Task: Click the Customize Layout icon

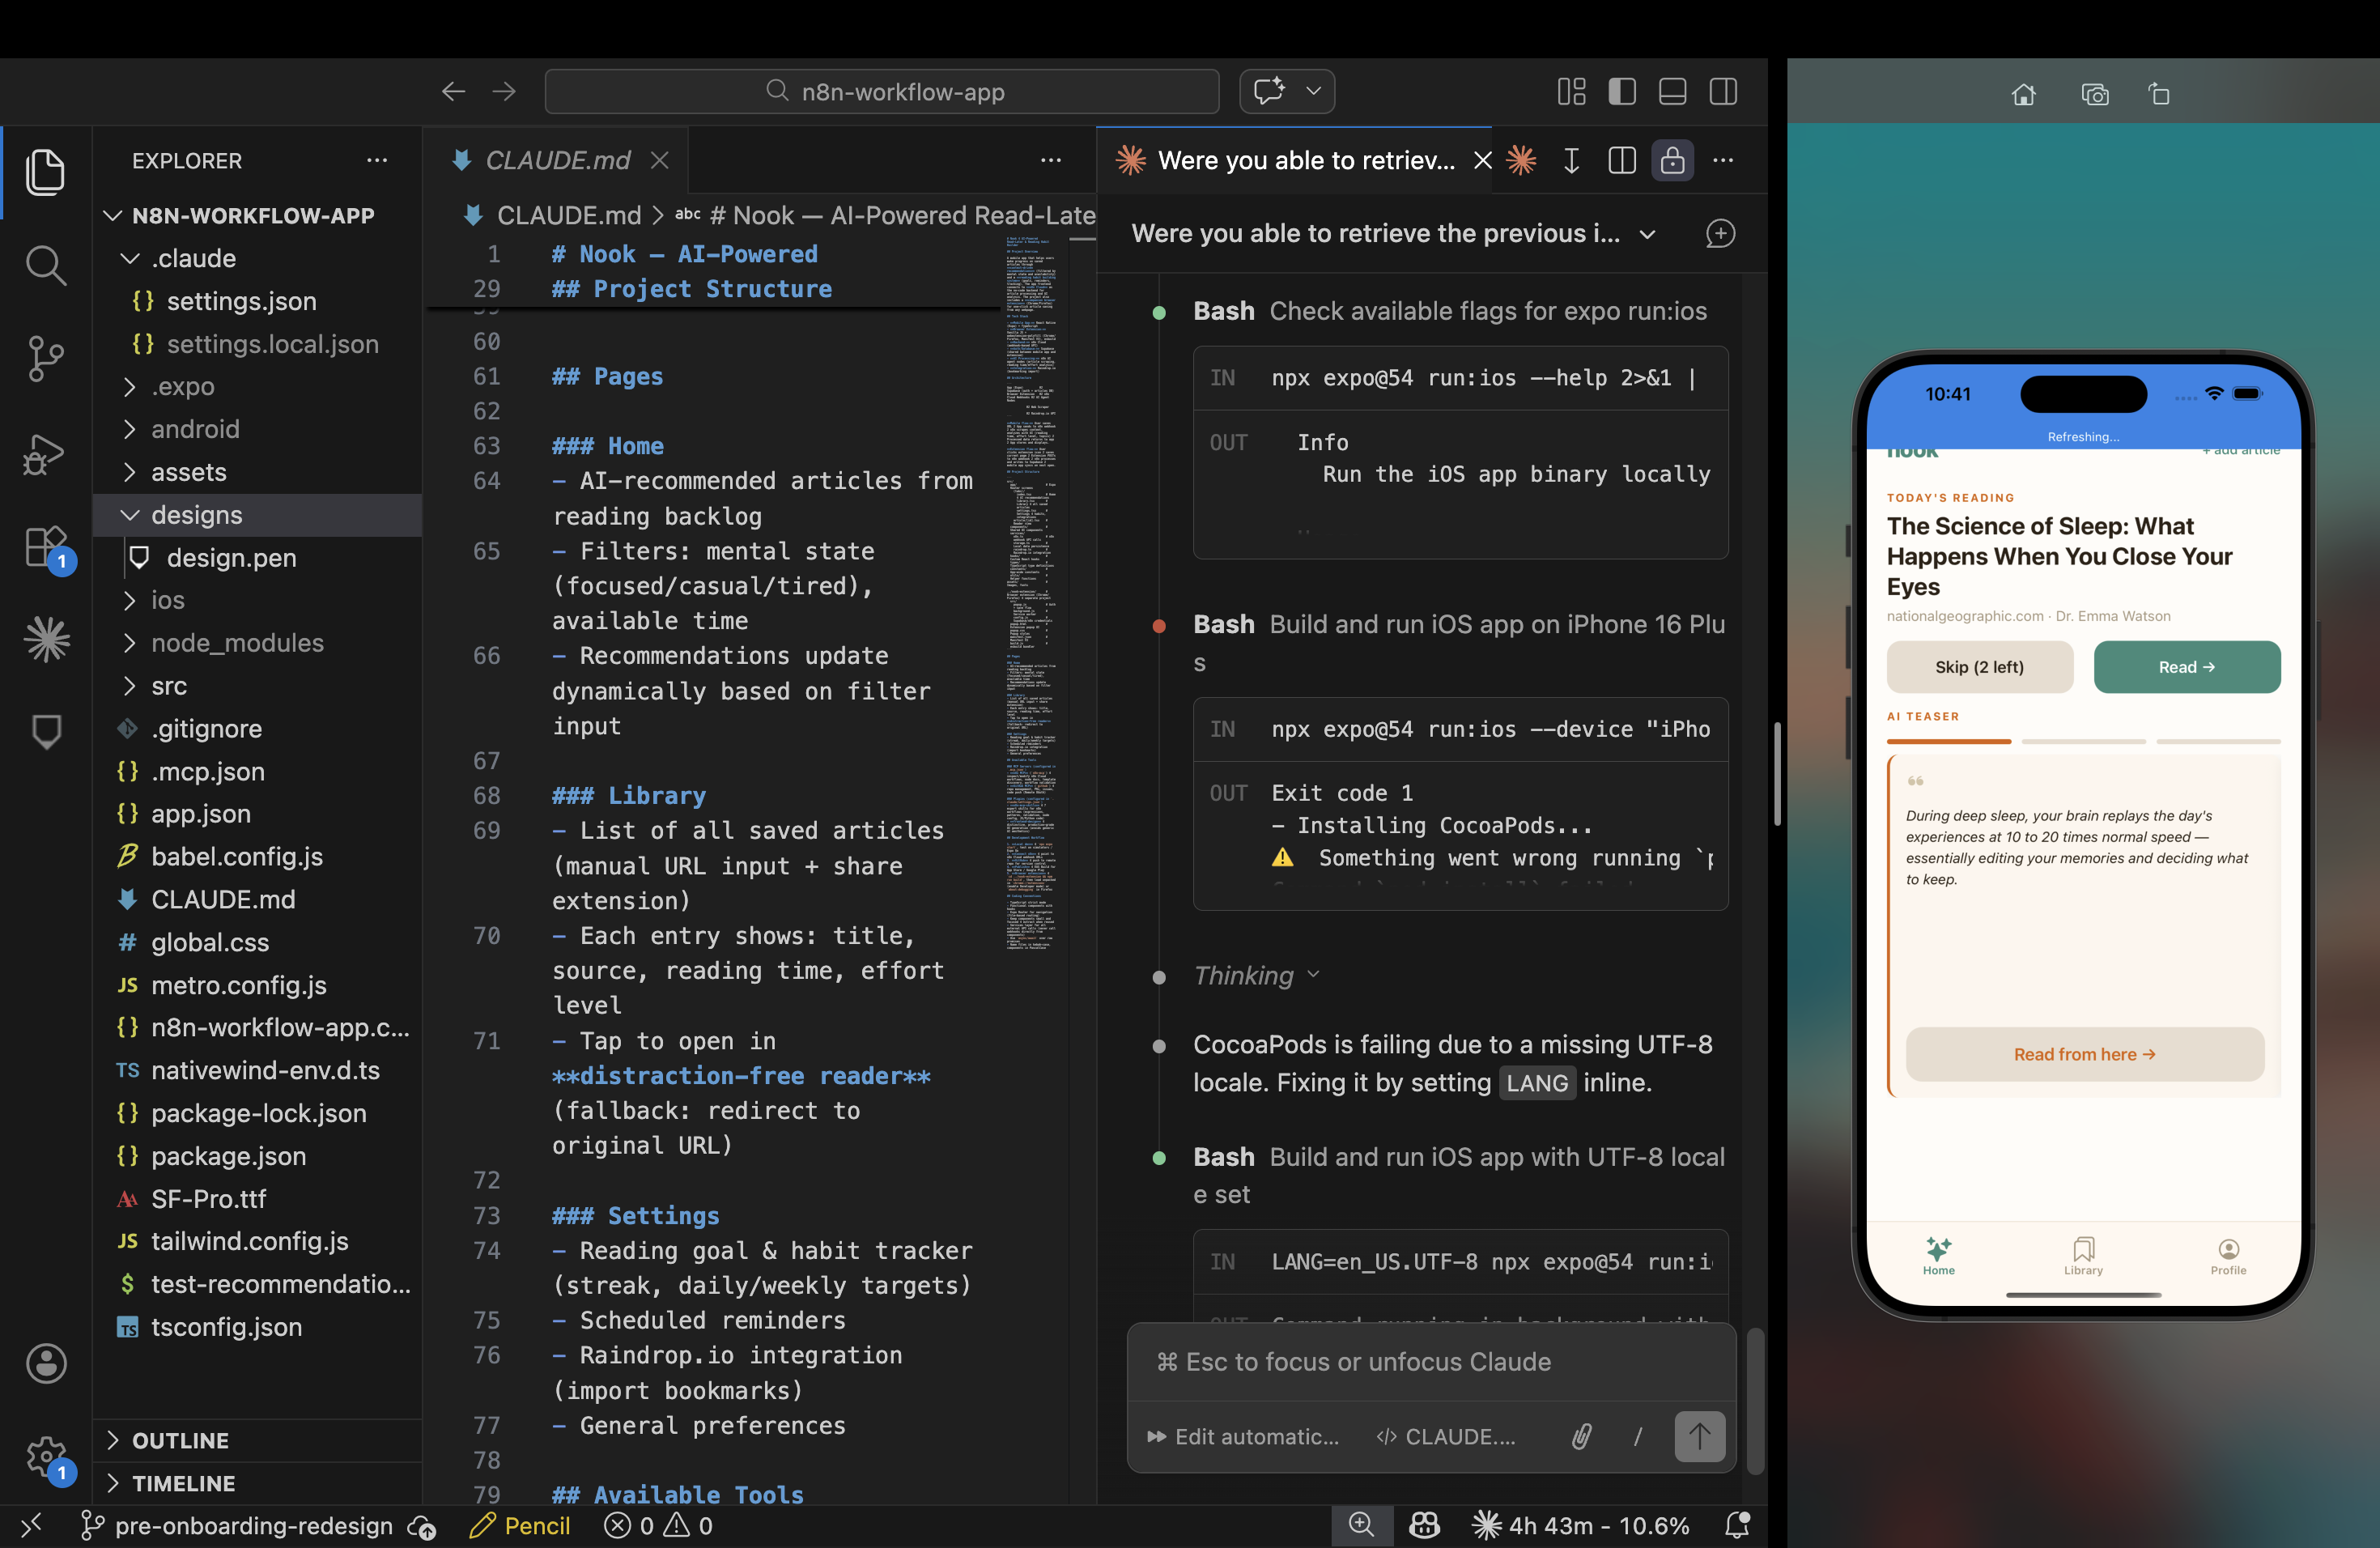Action: (1571, 92)
